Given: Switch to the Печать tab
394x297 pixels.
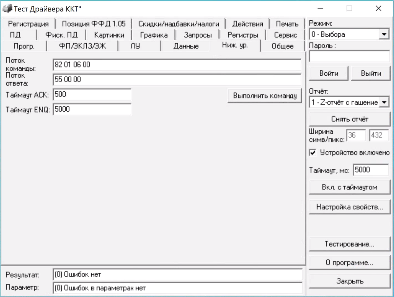Looking at the screenshot, I should click(x=287, y=24).
